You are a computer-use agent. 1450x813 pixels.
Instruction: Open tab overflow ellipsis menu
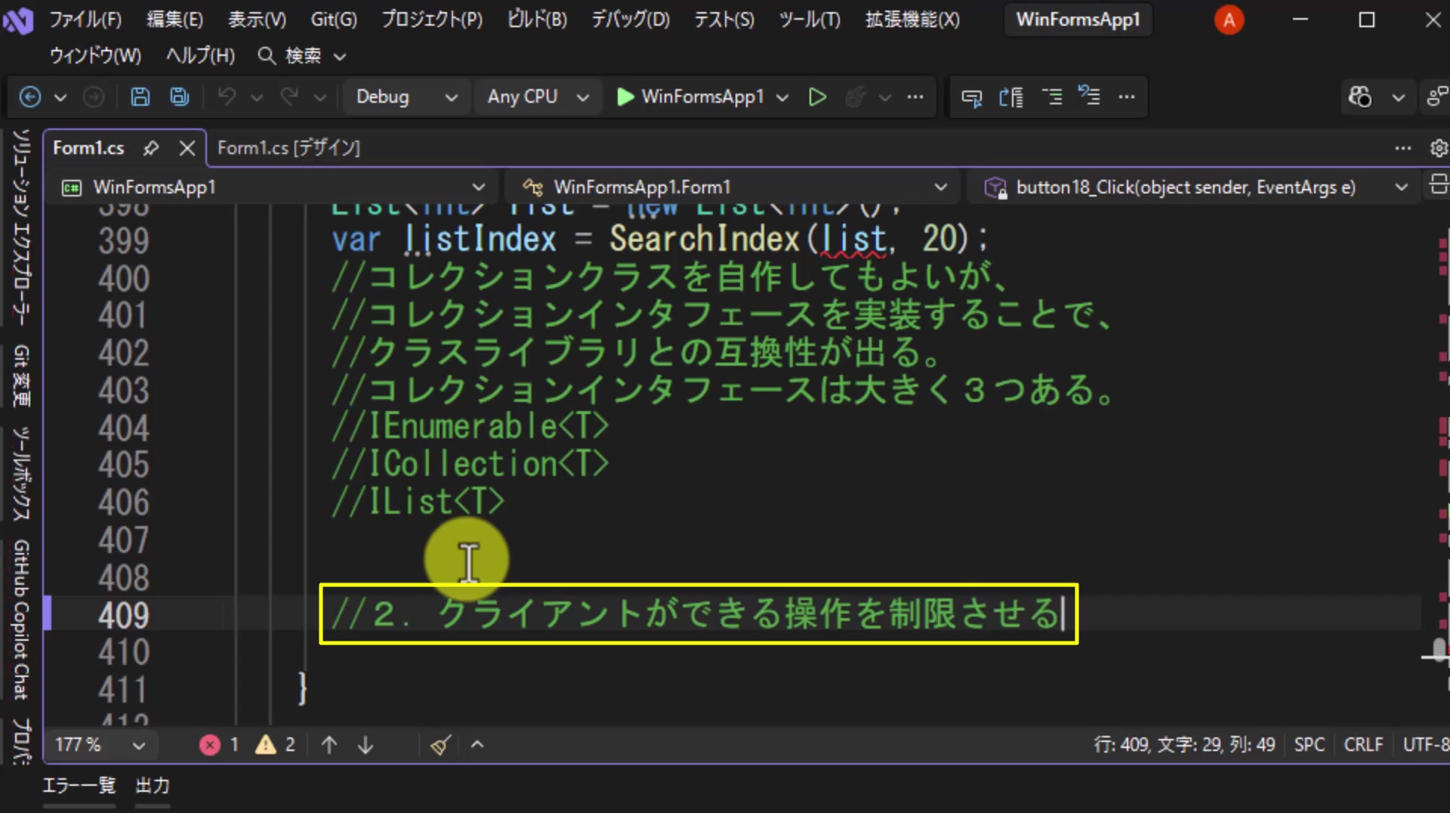click(x=1403, y=148)
